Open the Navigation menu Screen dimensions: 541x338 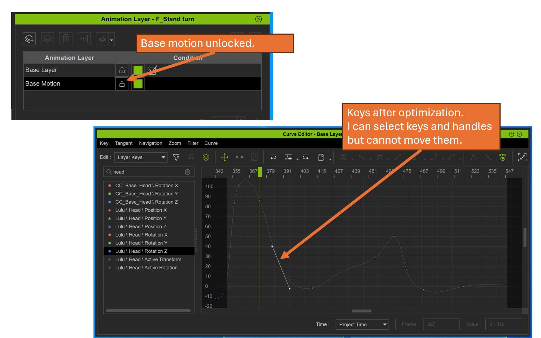150,143
